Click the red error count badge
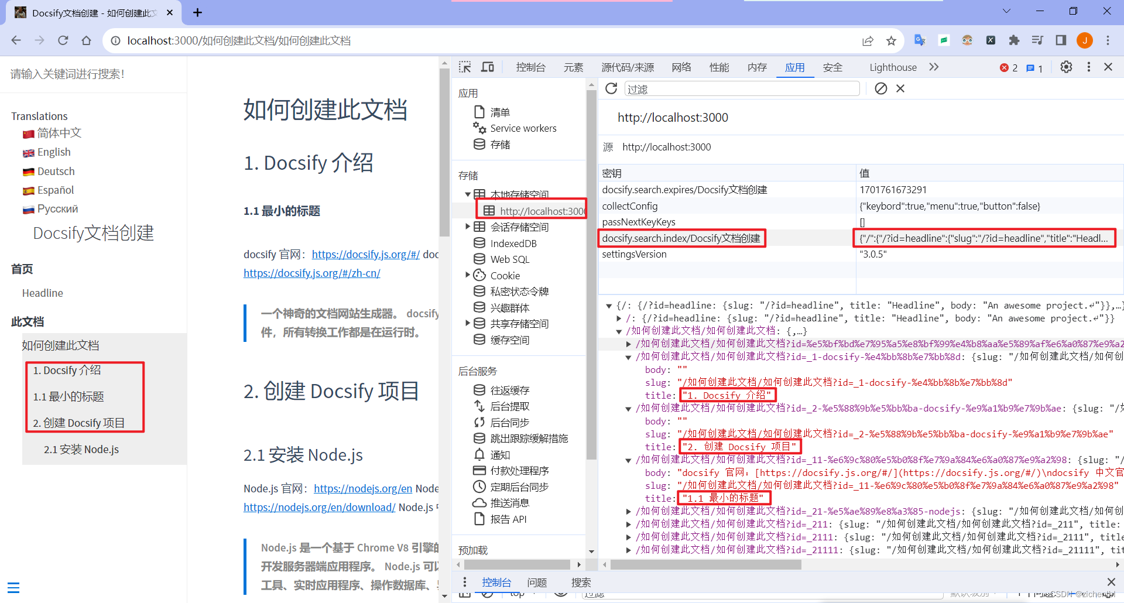The image size is (1124, 603). pos(1009,68)
